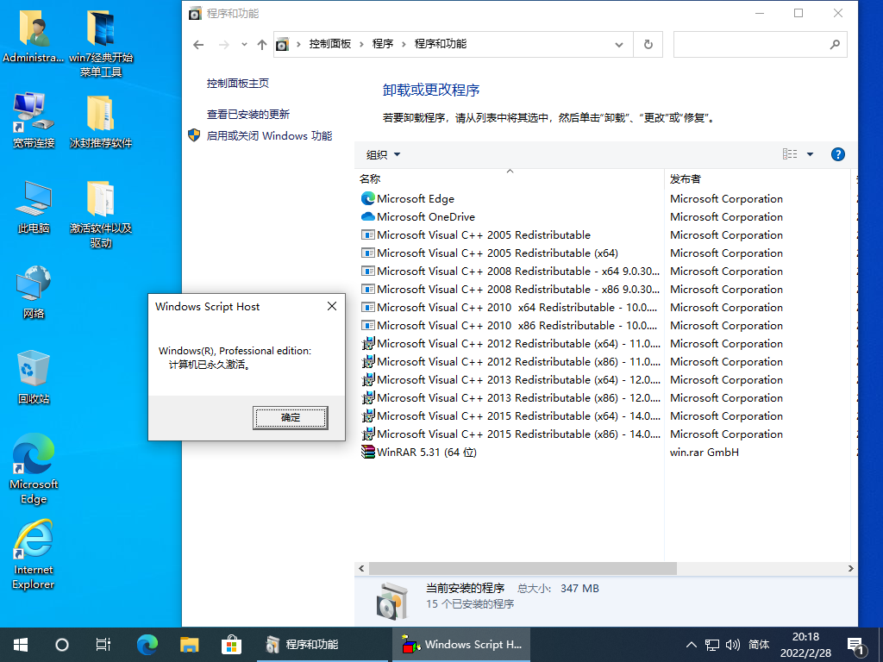Viewport: 883px width, 662px height.
Task: Open Microsoft Store from taskbar
Action: [231, 645]
